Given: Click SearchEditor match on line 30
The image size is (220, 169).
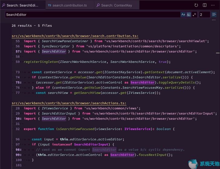Looking at the screenshot, I should point(54,119).
